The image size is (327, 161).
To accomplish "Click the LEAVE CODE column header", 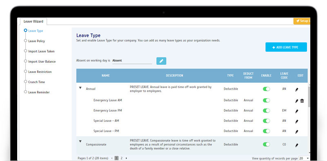I will click(x=284, y=75).
